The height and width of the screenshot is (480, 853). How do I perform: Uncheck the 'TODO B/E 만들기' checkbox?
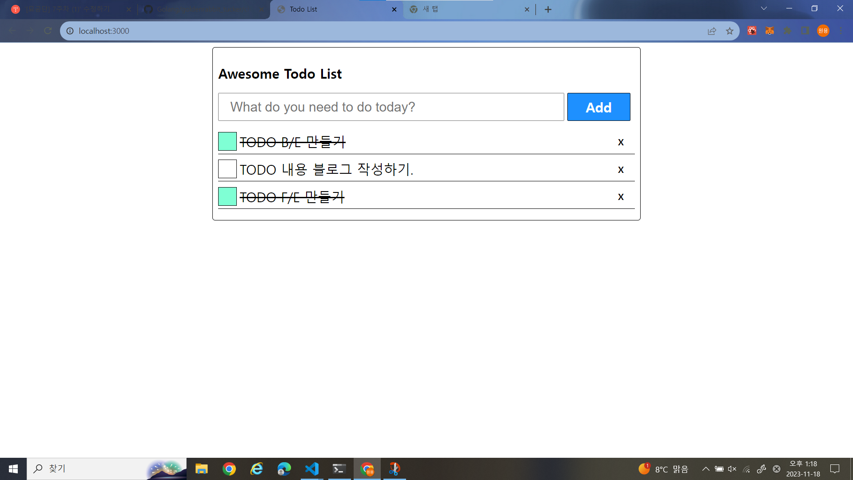[x=227, y=141]
